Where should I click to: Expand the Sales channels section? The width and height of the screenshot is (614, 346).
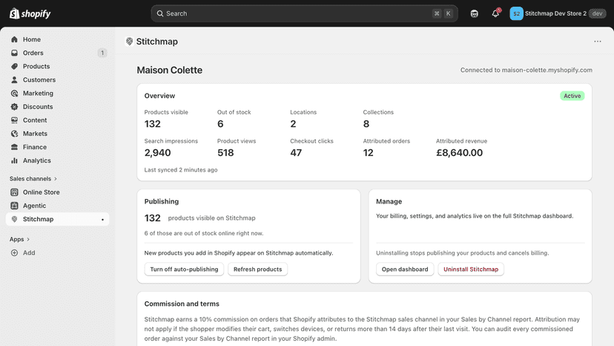[33, 178]
